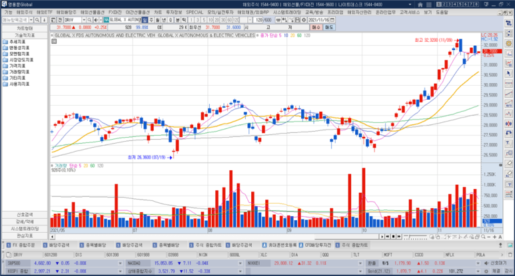The image size is (515, 276).
Task: Open the 해외ETF menu
Action: coord(45,12)
